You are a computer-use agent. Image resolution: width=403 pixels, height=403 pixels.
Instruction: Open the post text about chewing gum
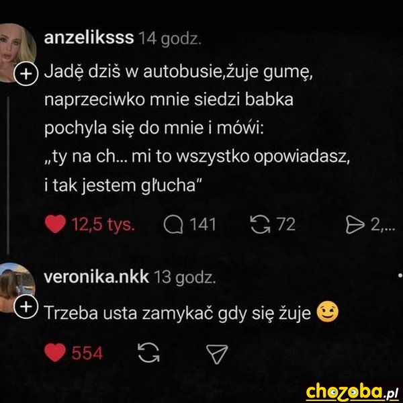click(x=197, y=128)
